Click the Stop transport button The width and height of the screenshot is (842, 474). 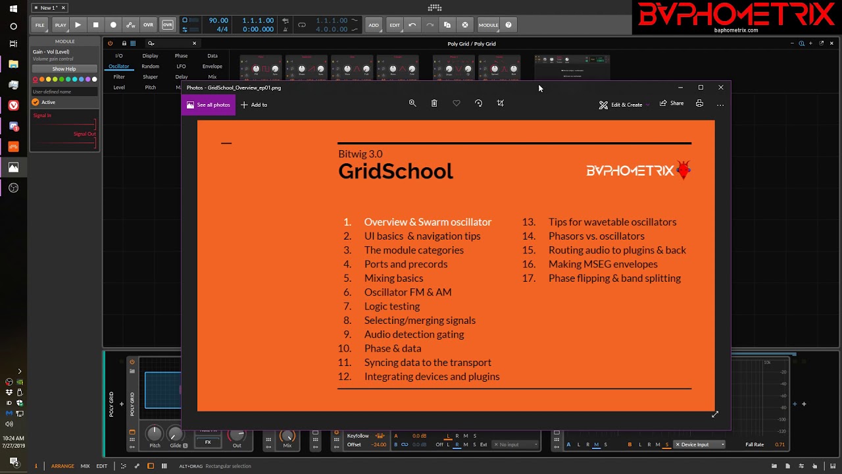coord(95,25)
